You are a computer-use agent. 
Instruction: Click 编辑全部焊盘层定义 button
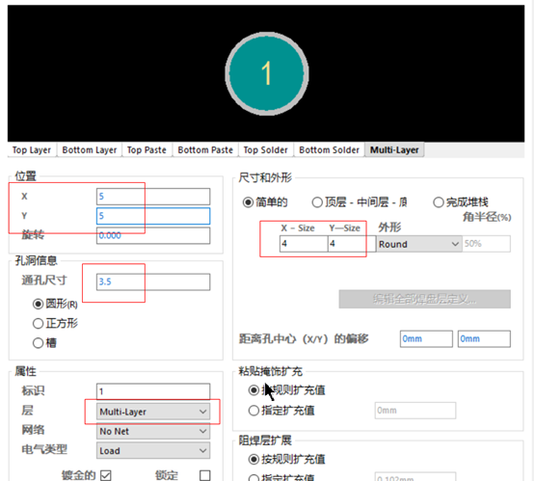pos(425,299)
